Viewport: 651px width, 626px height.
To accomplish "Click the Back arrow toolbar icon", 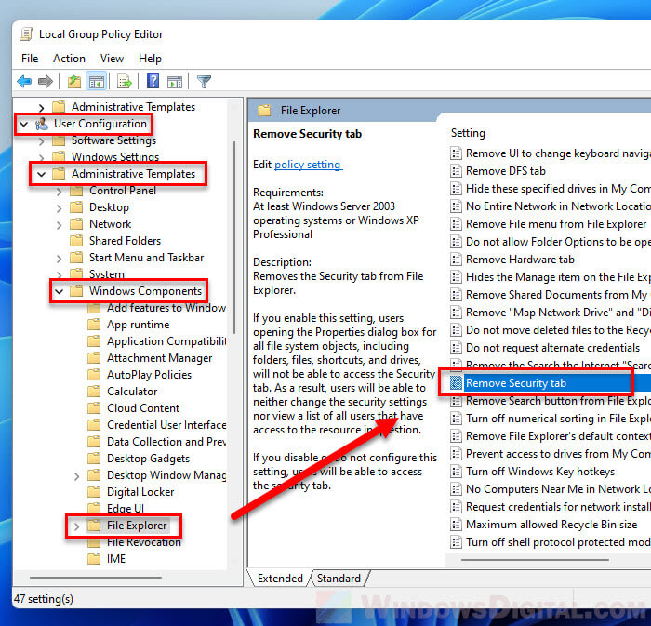I will coord(24,81).
